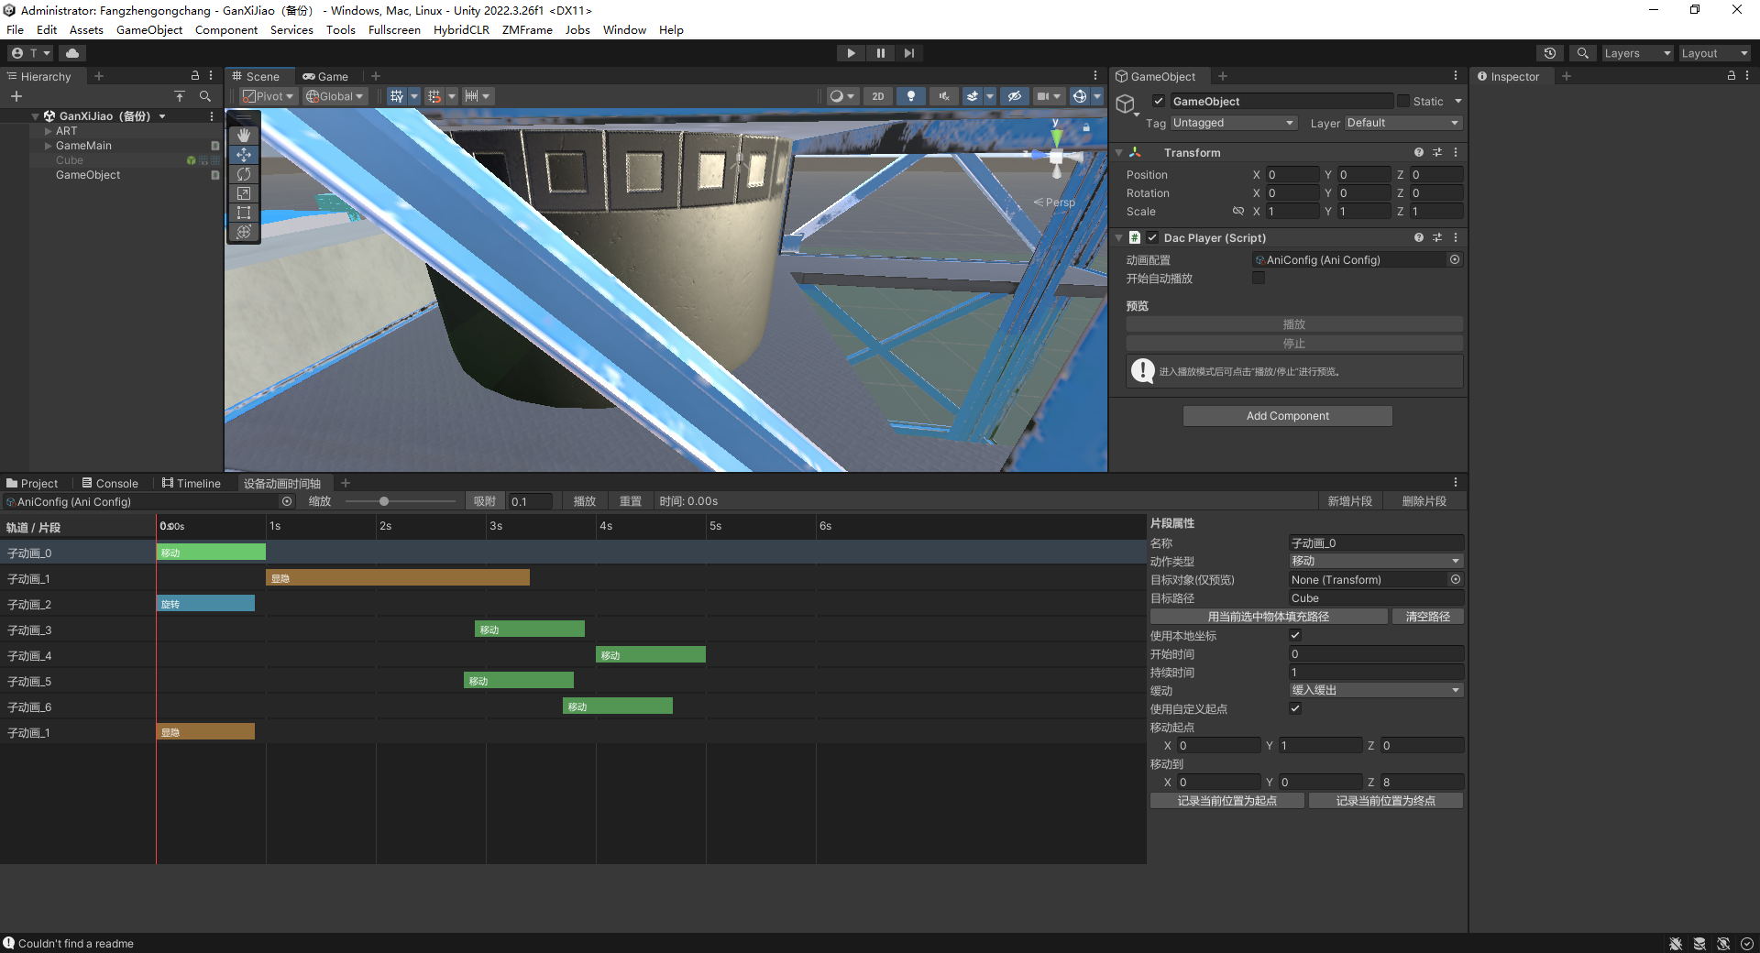
Task: Click 记录当前位置为终点 button
Action: pyautogui.click(x=1385, y=801)
